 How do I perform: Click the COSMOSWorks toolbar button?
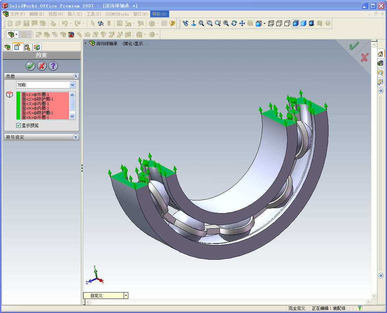click(11, 34)
